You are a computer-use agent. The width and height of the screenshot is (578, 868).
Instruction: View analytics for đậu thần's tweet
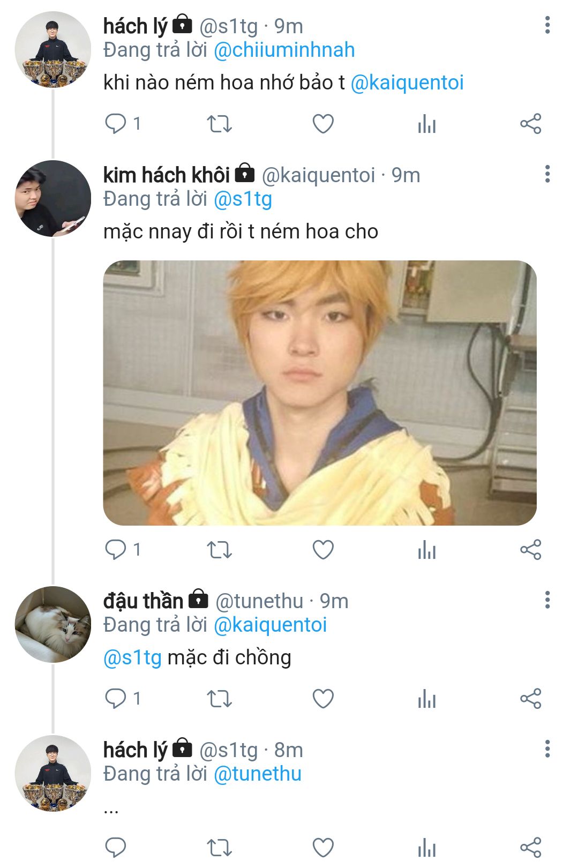click(x=426, y=699)
